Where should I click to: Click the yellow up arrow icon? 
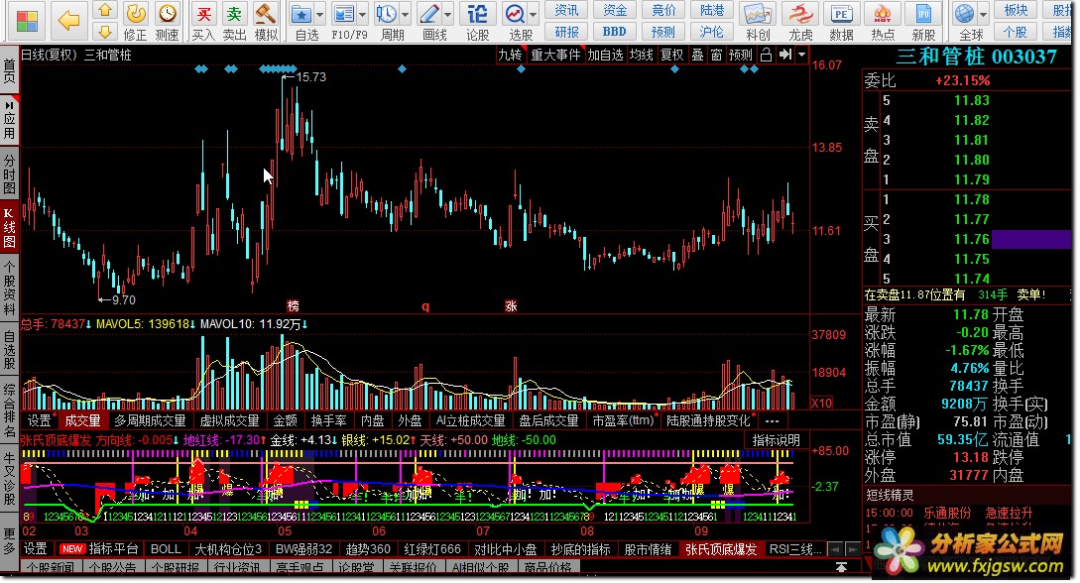105,10
